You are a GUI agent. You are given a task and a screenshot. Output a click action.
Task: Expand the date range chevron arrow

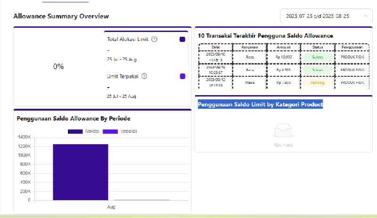(367, 16)
